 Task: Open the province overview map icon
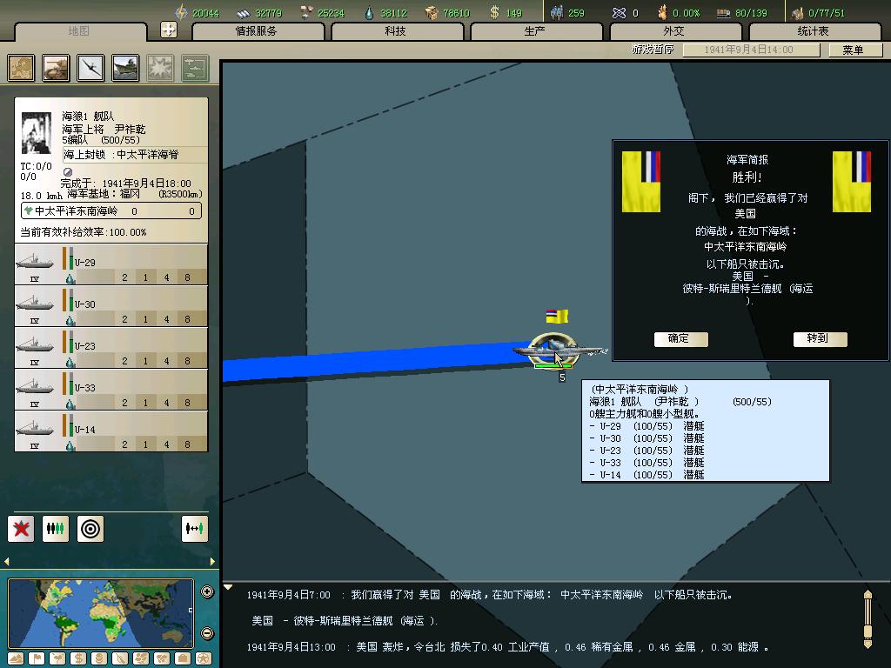(21, 68)
